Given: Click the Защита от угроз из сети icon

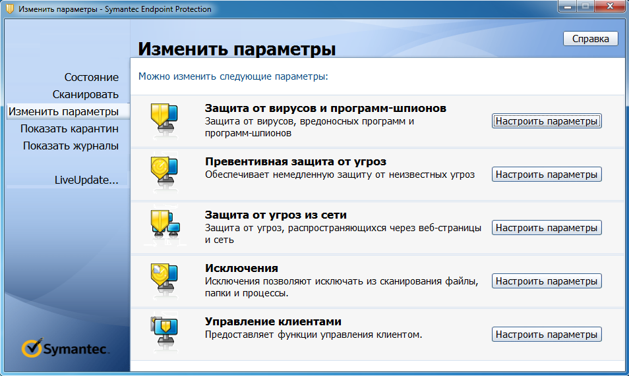Looking at the screenshot, I should pos(165,225).
